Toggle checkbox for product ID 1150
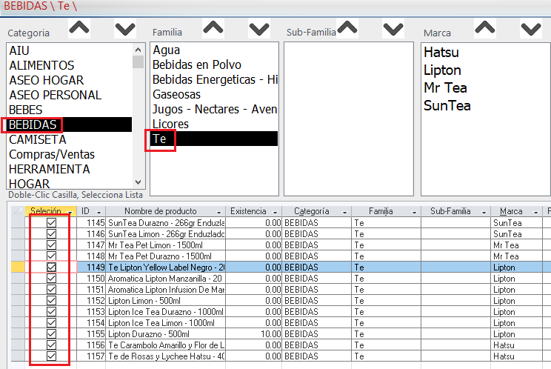The height and width of the screenshot is (369, 551). pos(51,279)
